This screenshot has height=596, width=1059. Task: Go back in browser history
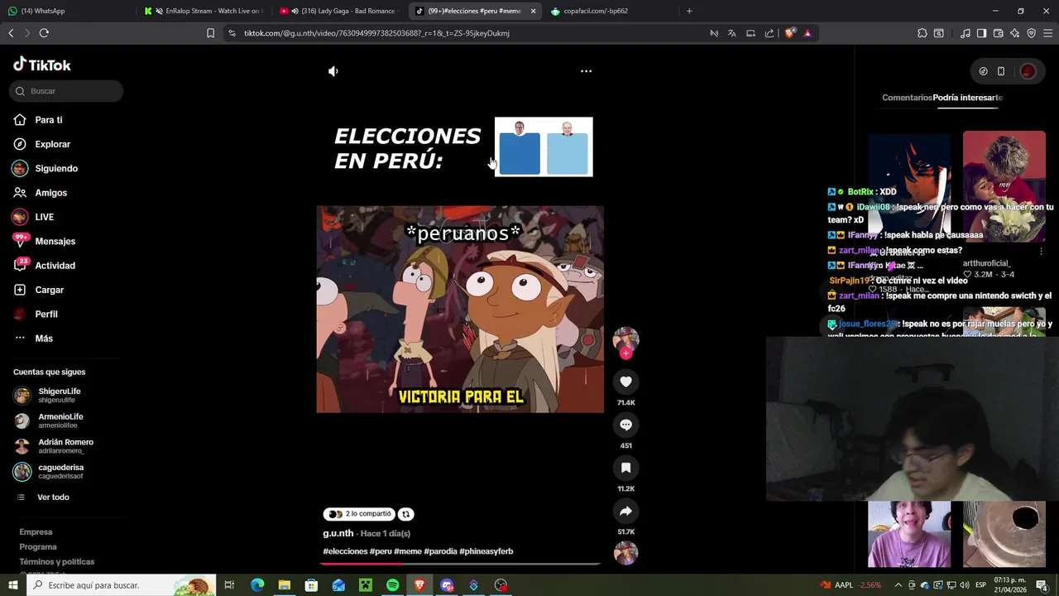point(11,33)
